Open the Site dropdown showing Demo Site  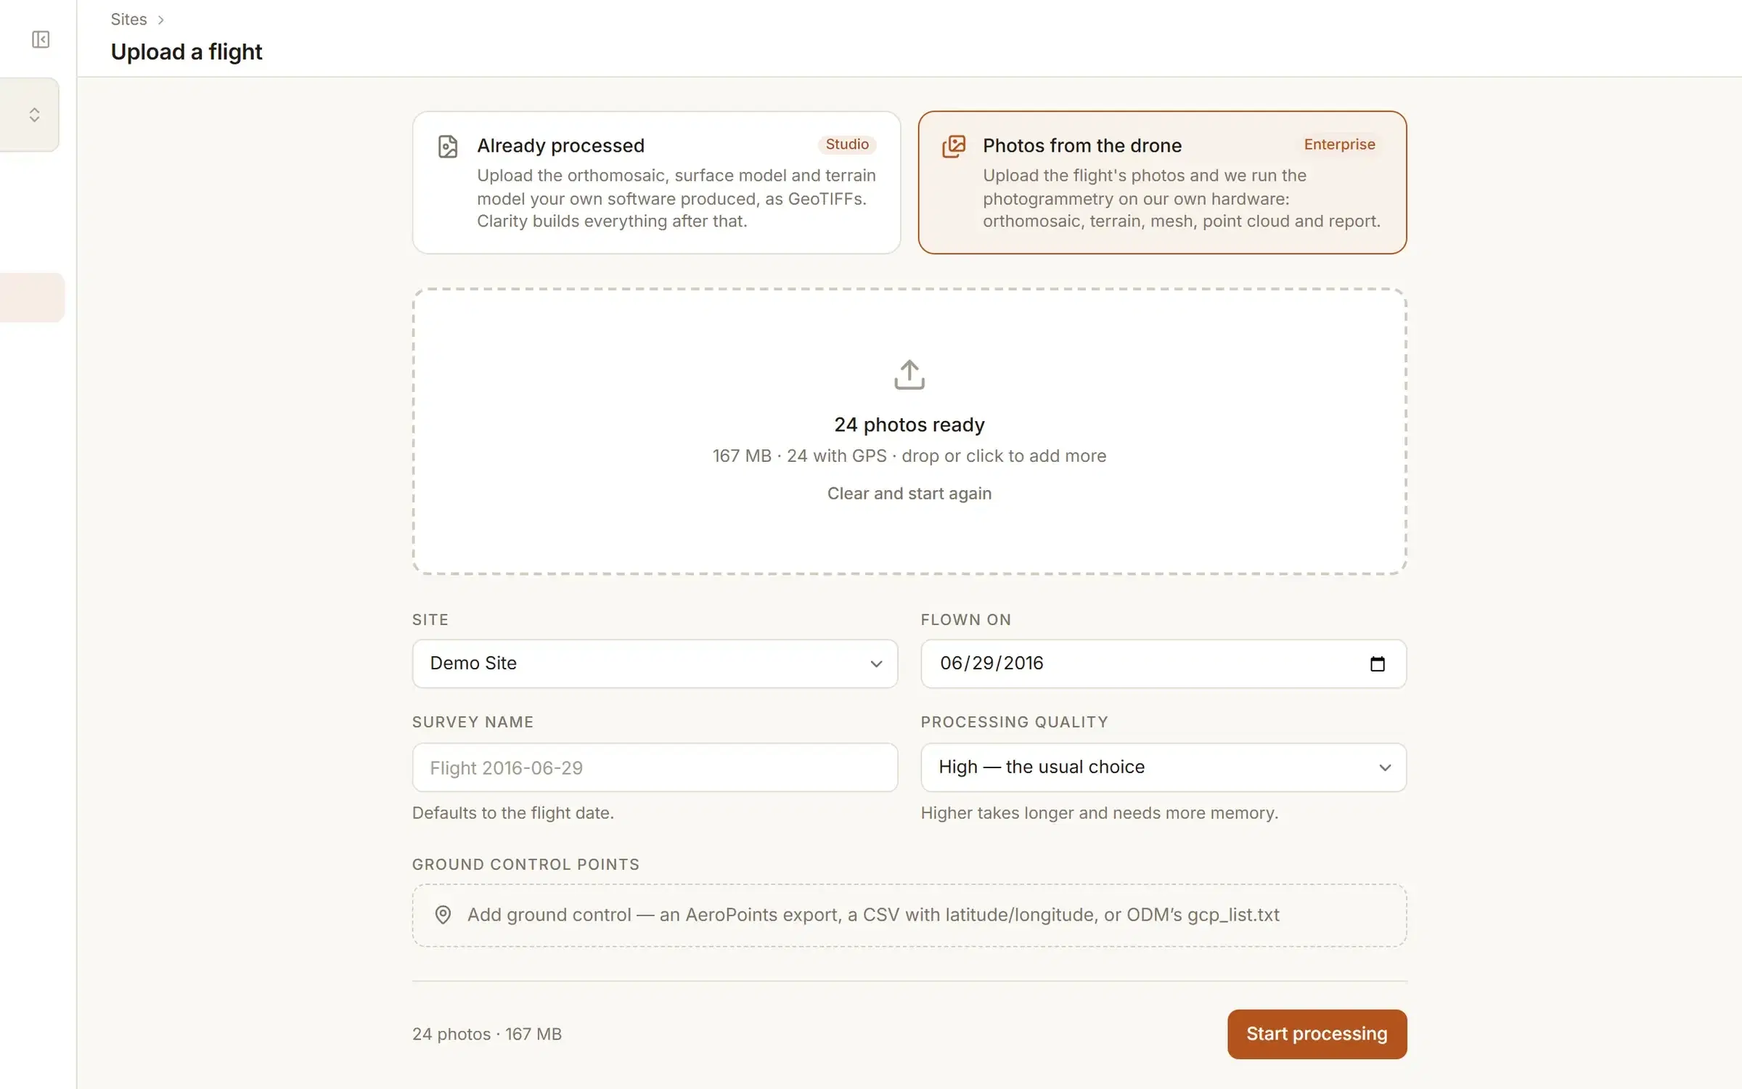coord(655,664)
